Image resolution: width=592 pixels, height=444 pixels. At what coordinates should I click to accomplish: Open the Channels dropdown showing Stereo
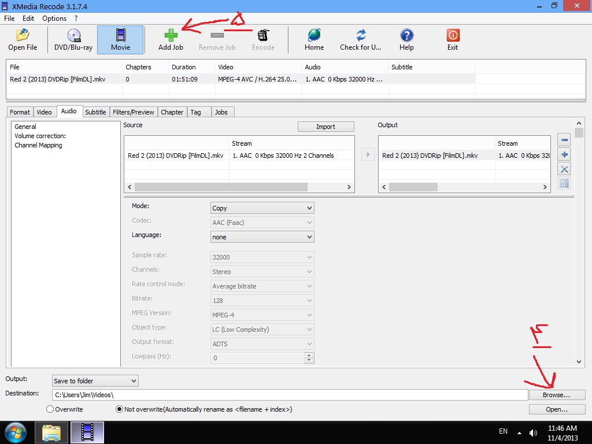tap(262, 272)
